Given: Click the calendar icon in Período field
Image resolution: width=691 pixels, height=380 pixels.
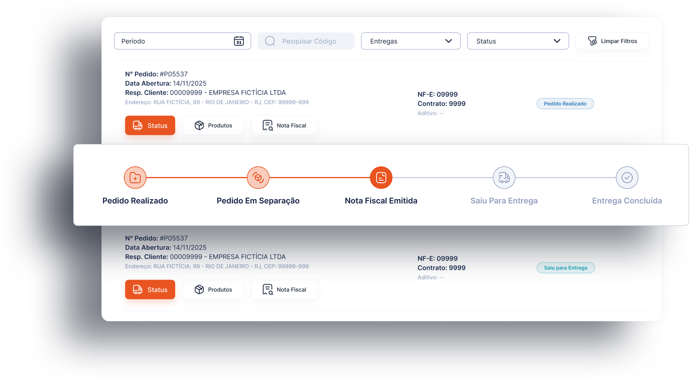Looking at the screenshot, I should (x=239, y=41).
